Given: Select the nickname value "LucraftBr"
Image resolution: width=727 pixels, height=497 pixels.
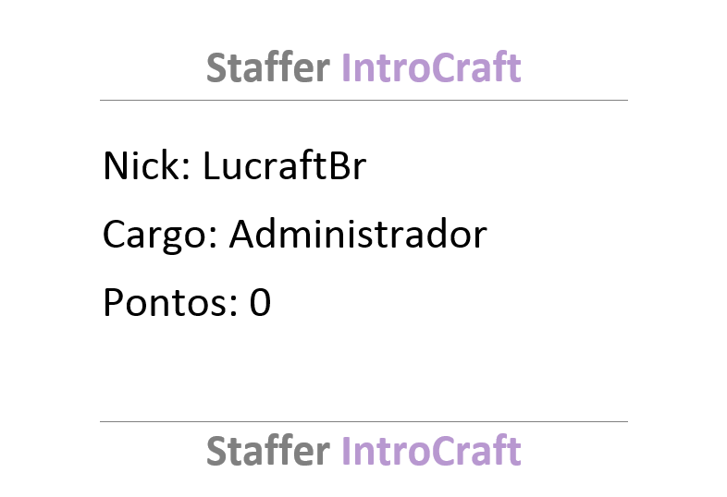Looking at the screenshot, I should click(285, 166).
